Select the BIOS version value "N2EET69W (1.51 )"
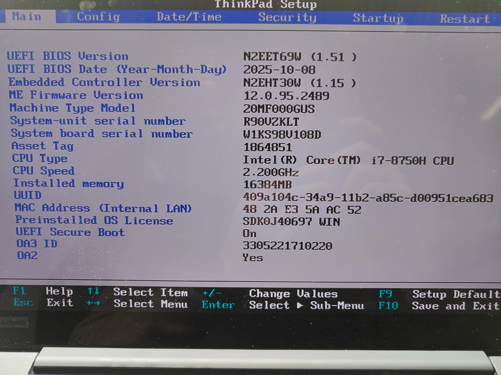 pyautogui.click(x=300, y=57)
